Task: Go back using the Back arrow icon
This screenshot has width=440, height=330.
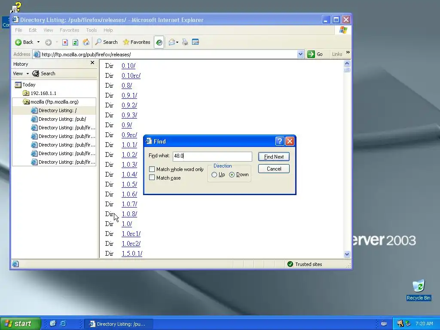Action: coord(18,42)
